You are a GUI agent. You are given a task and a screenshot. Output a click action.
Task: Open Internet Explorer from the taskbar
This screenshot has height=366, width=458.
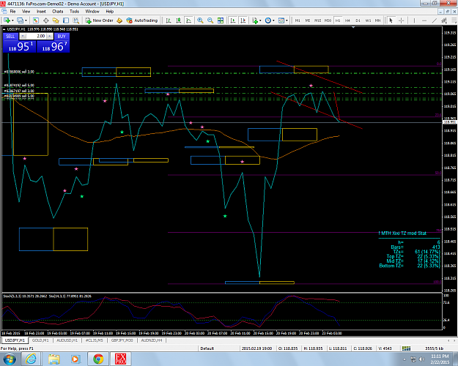coord(31,359)
